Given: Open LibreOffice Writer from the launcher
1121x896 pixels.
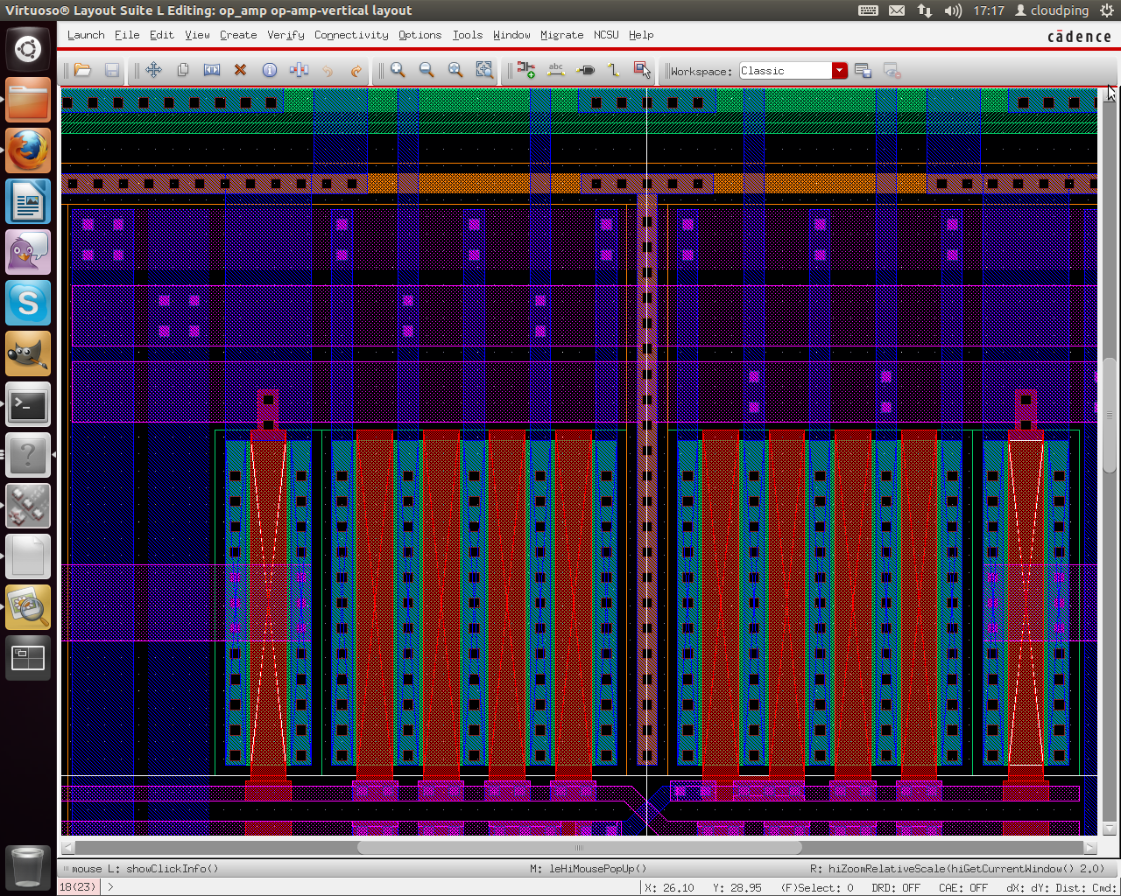Looking at the screenshot, I should pos(28,202).
